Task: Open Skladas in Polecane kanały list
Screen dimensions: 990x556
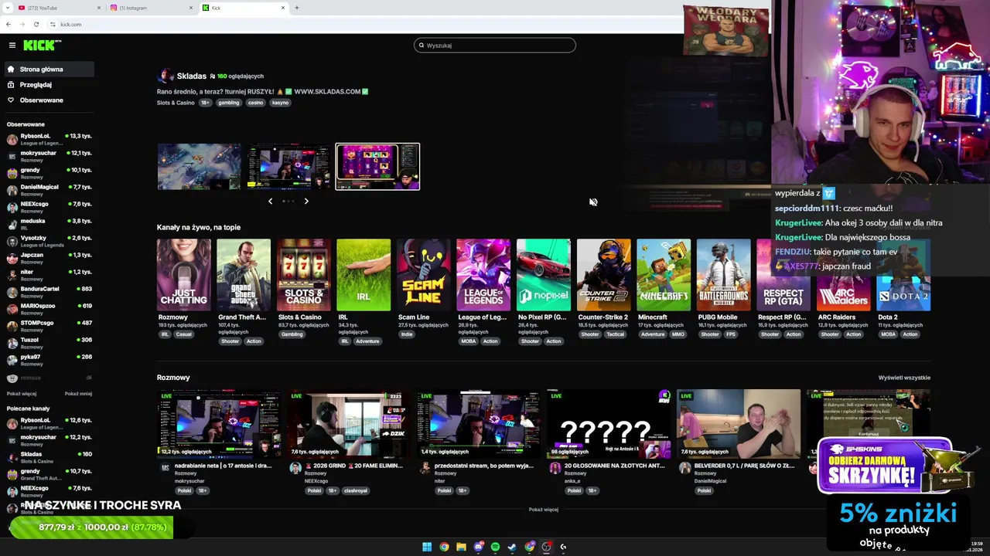Action: pyautogui.click(x=49, y=457)
